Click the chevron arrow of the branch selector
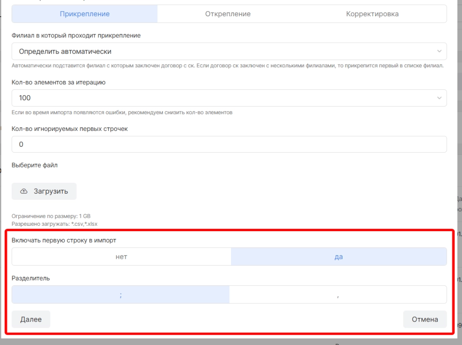Image resolution: width=462 pixels, height=345 pixels. (439, 51)
